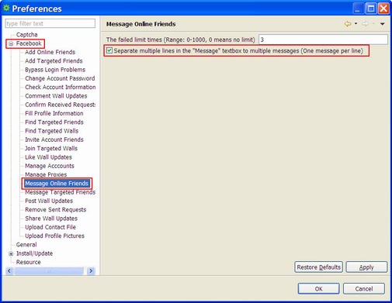Click the back navigation arrow icon
Screen dimensions: 392x303
coord(348,24)
